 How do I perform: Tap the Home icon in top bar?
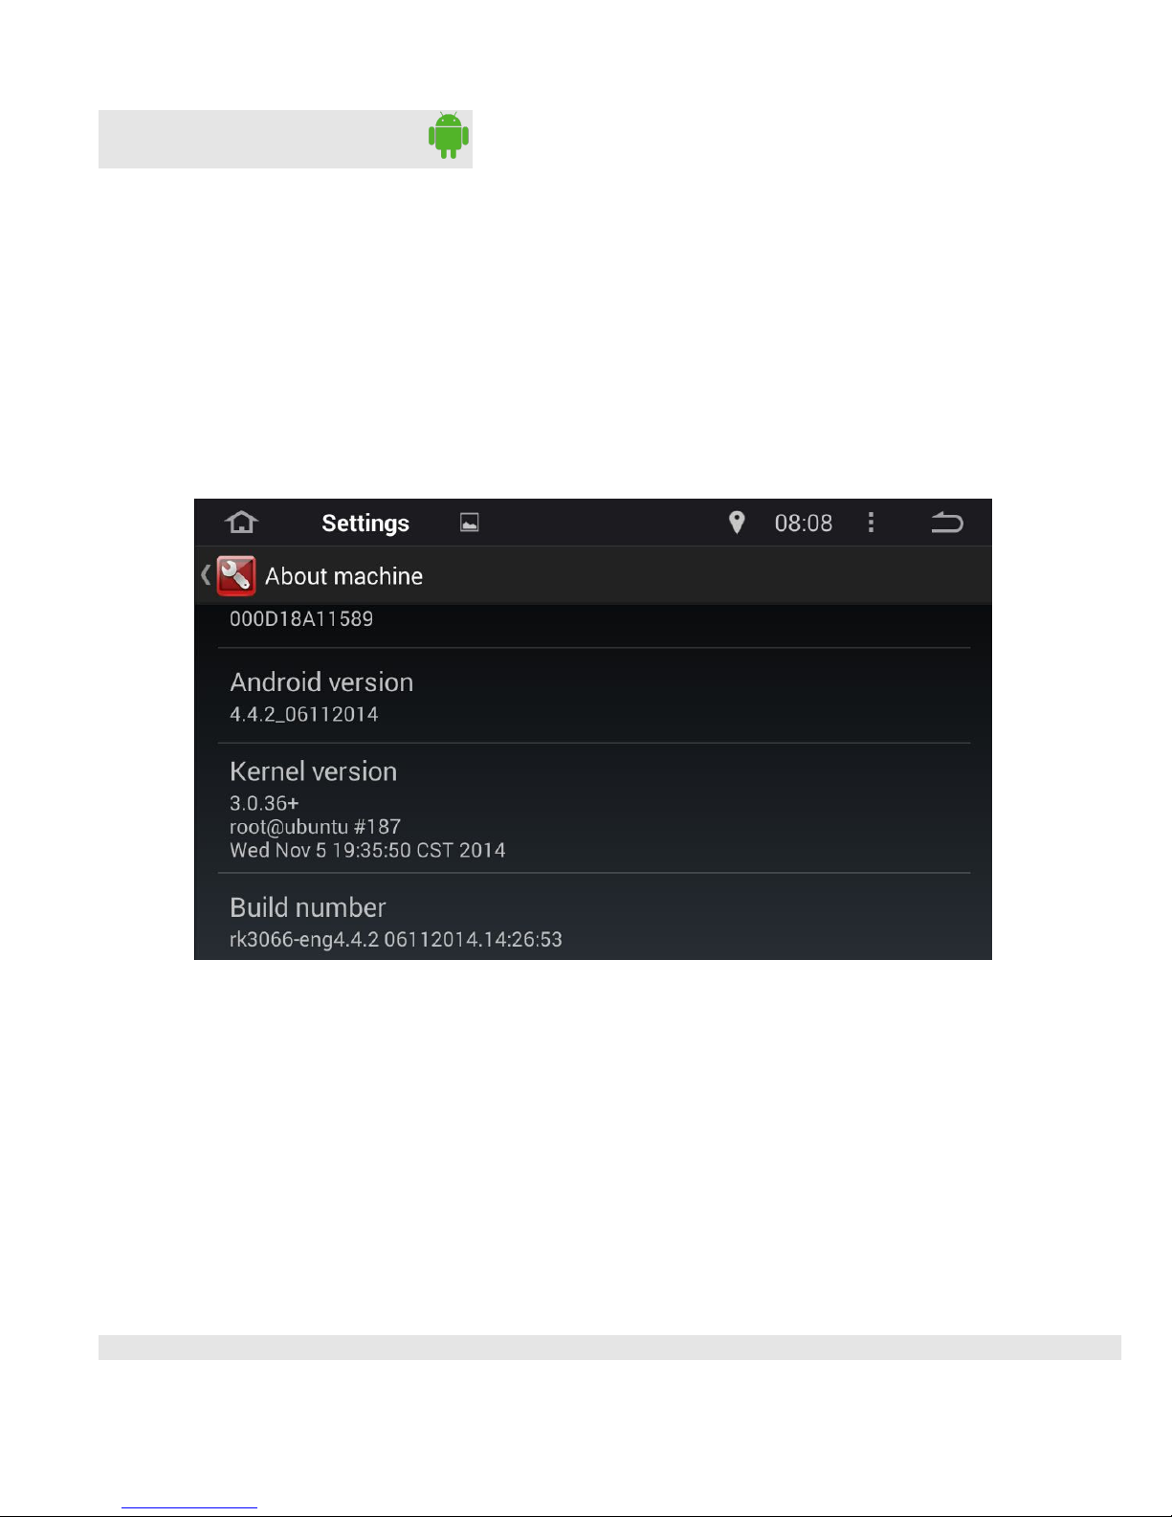pyautogui.click(x=242, y=523)
